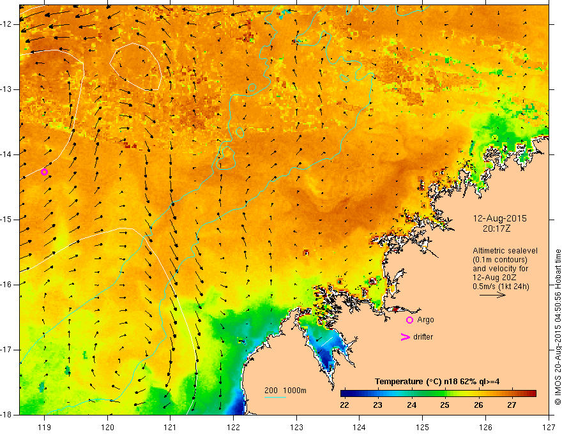Image resolution: width=562 pixels, height=434 pixels.
Task: Click the '127' longitude axis label
Action: click(549, 427)
